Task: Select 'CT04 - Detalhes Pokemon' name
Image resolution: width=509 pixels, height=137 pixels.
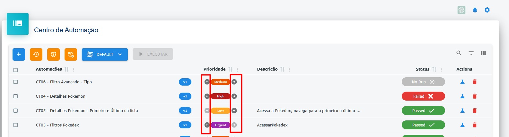Action: coord(61,96)
